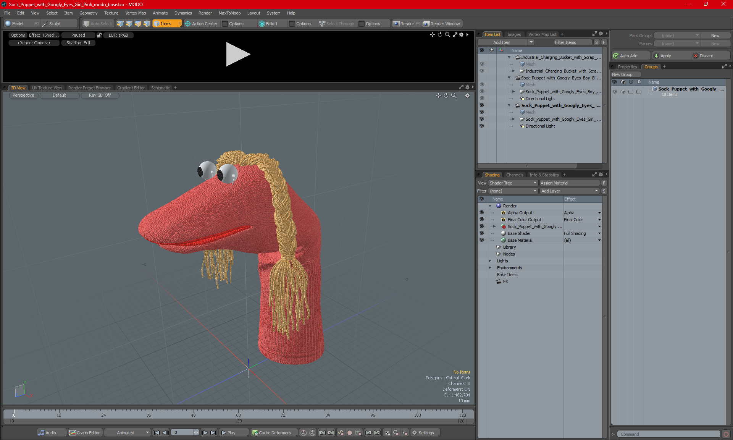
Task: Go to last frame button
Action: 214,433
